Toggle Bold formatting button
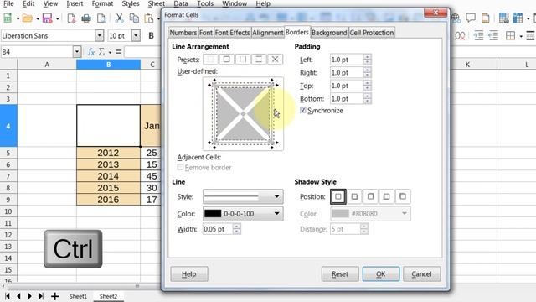This screenshot has height=302, width=536. click(151, 35)
